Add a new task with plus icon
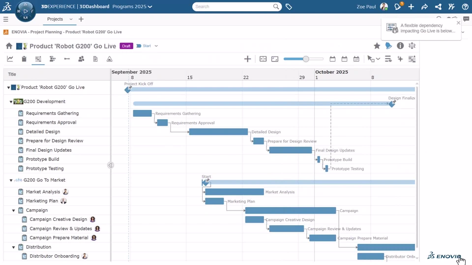The height and width of the screenshot is (265, 472). [247, 59]
